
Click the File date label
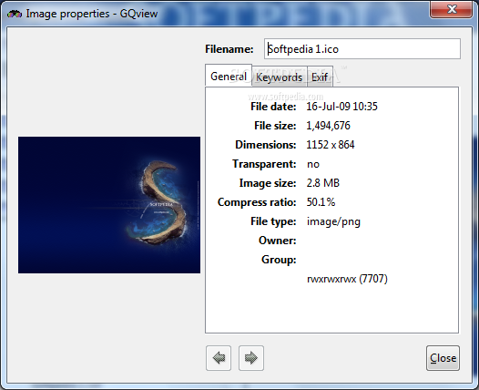pos(273,107)
